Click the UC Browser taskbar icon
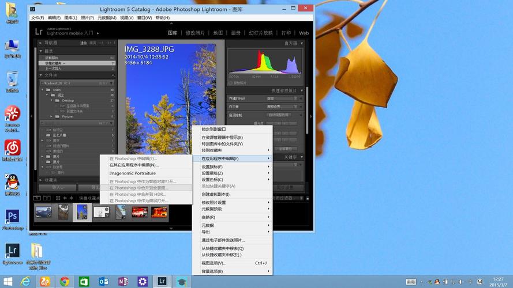Viewport: 513px width, 288px height. 45,282
